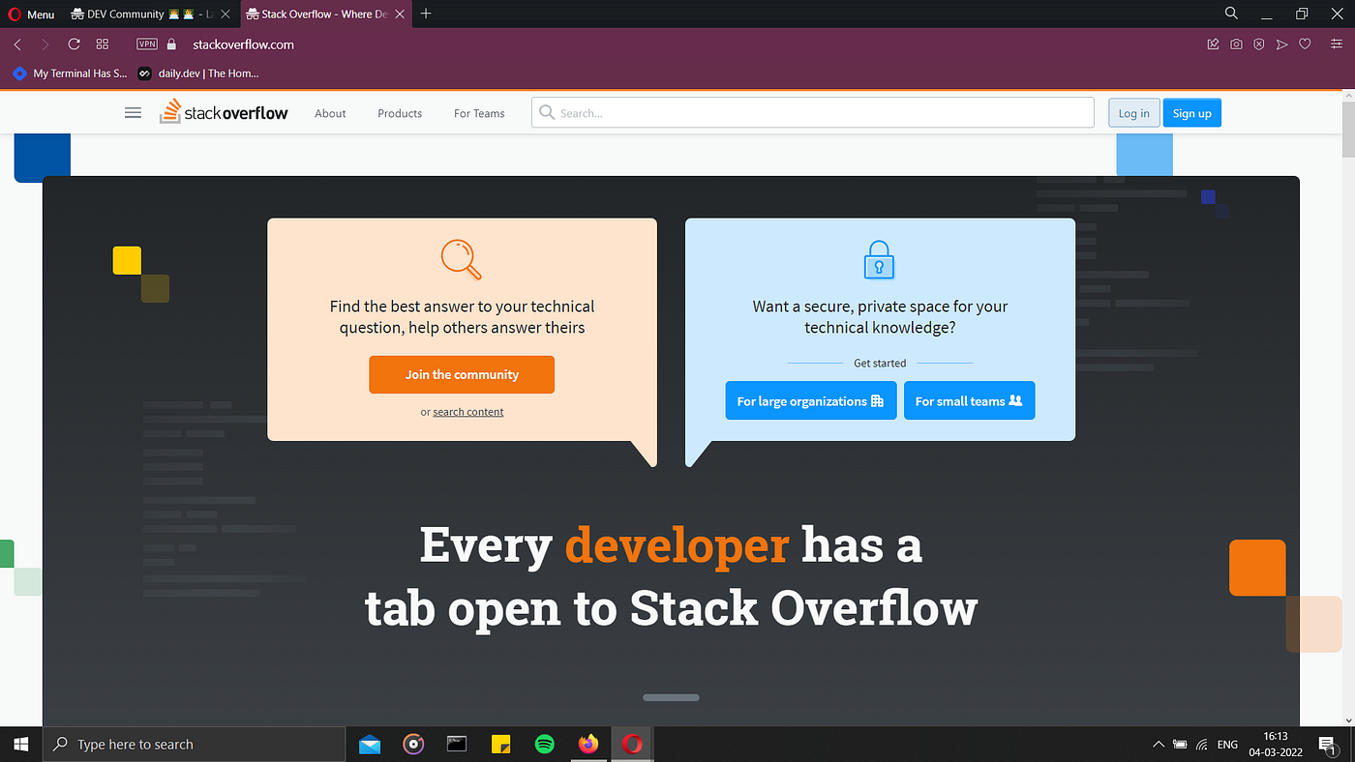This screenshot has width=1355, height=762.
Task: Follow the search content link
Action: 468,412
